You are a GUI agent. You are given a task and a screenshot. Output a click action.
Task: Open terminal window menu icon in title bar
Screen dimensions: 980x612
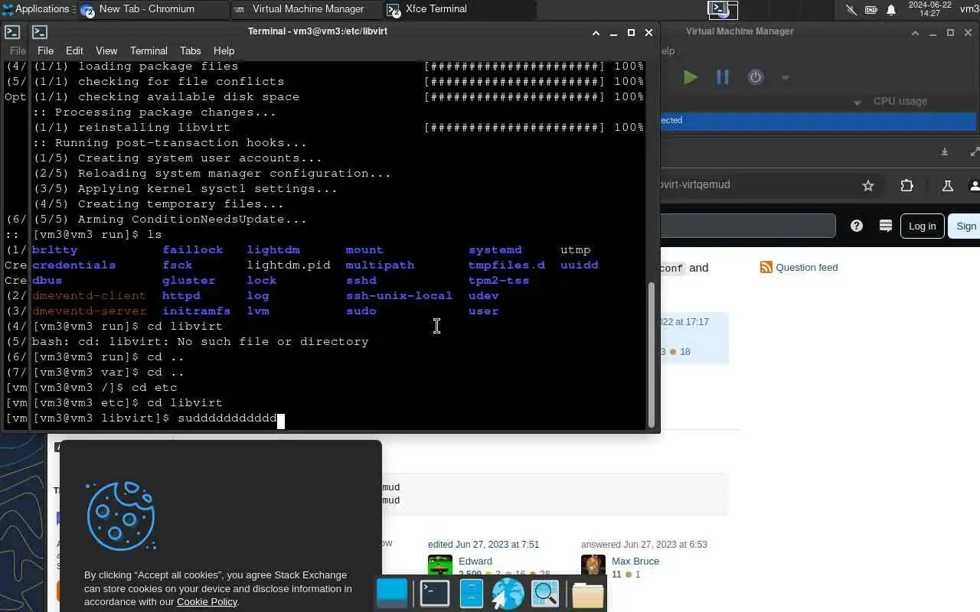[x=40, y=32]
